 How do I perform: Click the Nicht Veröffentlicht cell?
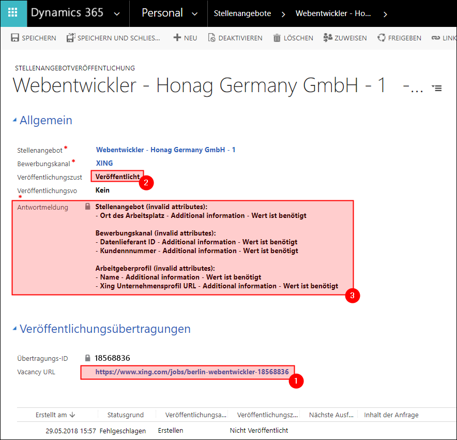point(259,430)
